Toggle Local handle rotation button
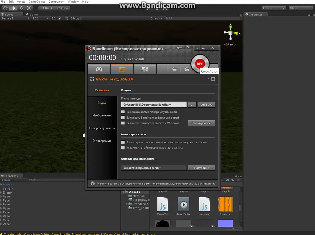The height and width of the screenshot is (235, 315). click(x=63, y=8)
